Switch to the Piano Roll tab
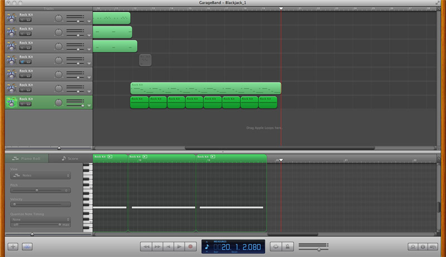This screenshot has height=257, width=446. tap(26, 158)
